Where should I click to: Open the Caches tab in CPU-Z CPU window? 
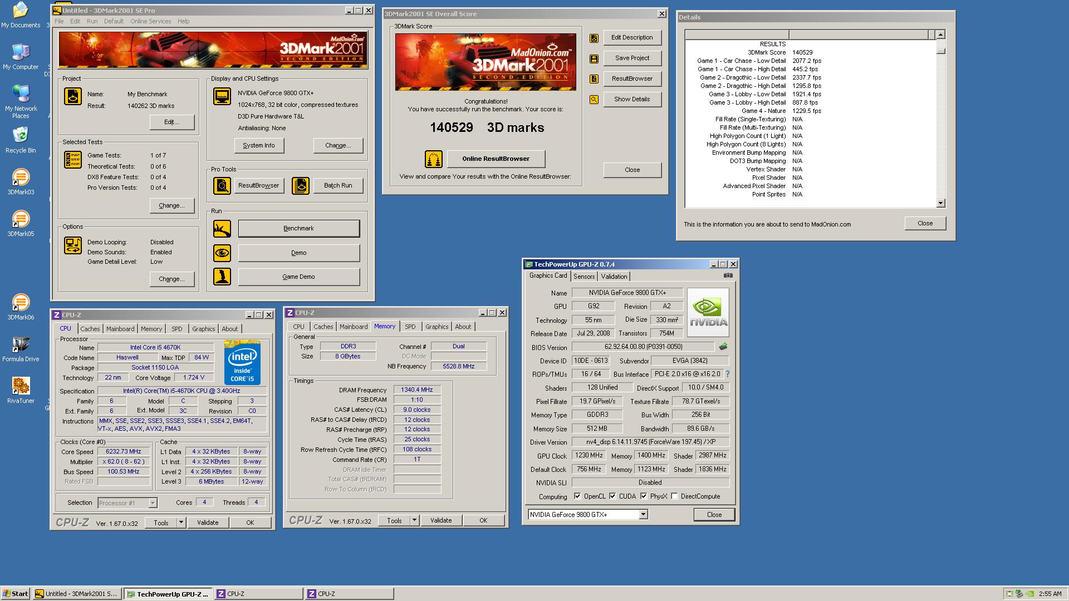click(90, 329)
